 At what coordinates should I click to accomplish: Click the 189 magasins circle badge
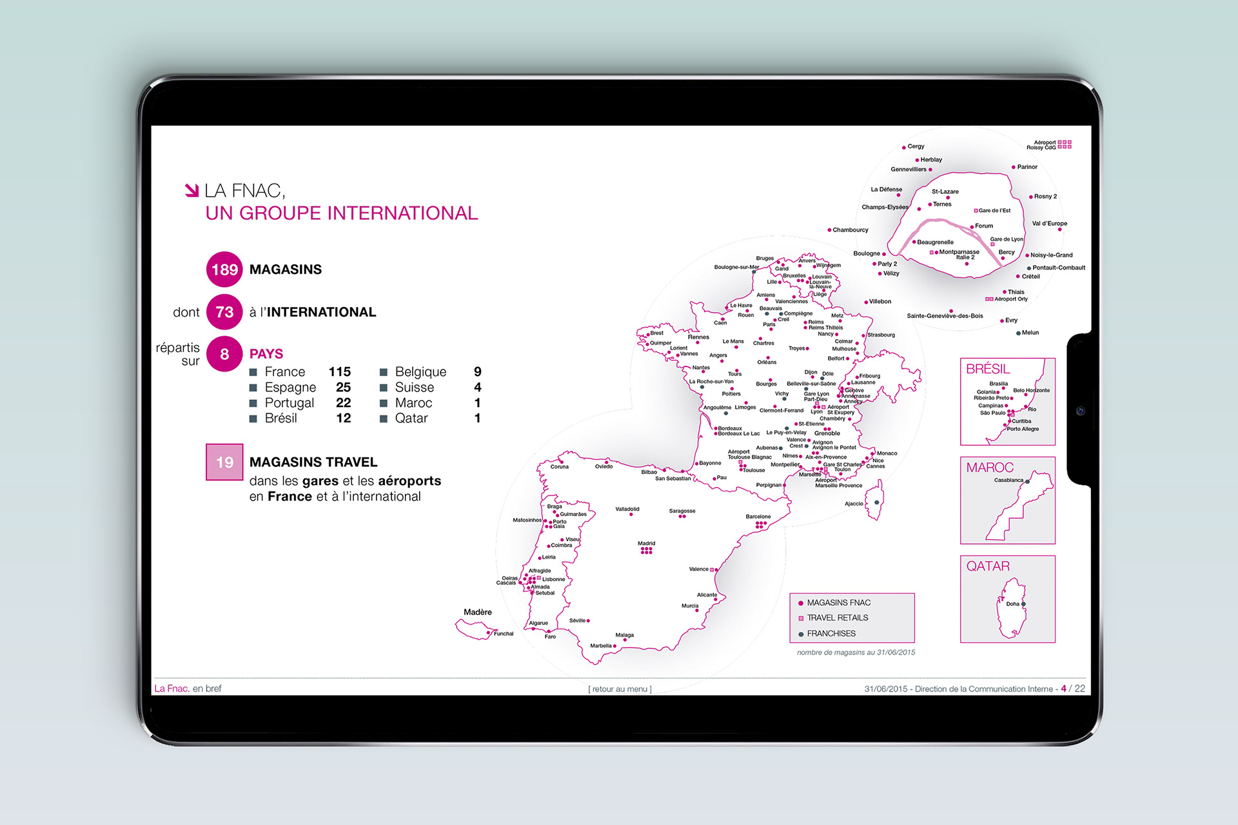point(224,270)
